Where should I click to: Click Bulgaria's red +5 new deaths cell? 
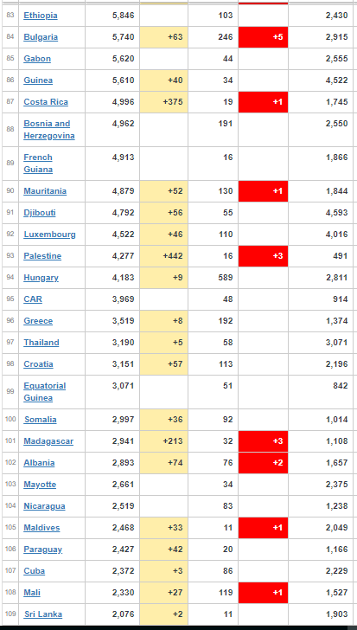pyautogui.click(x=263, y=37)
